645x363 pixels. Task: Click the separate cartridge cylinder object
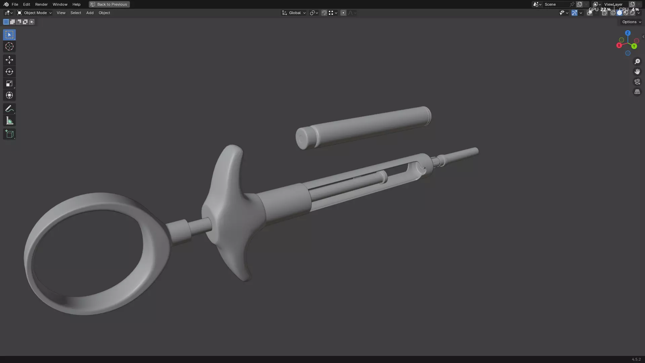tap(363, 128)
